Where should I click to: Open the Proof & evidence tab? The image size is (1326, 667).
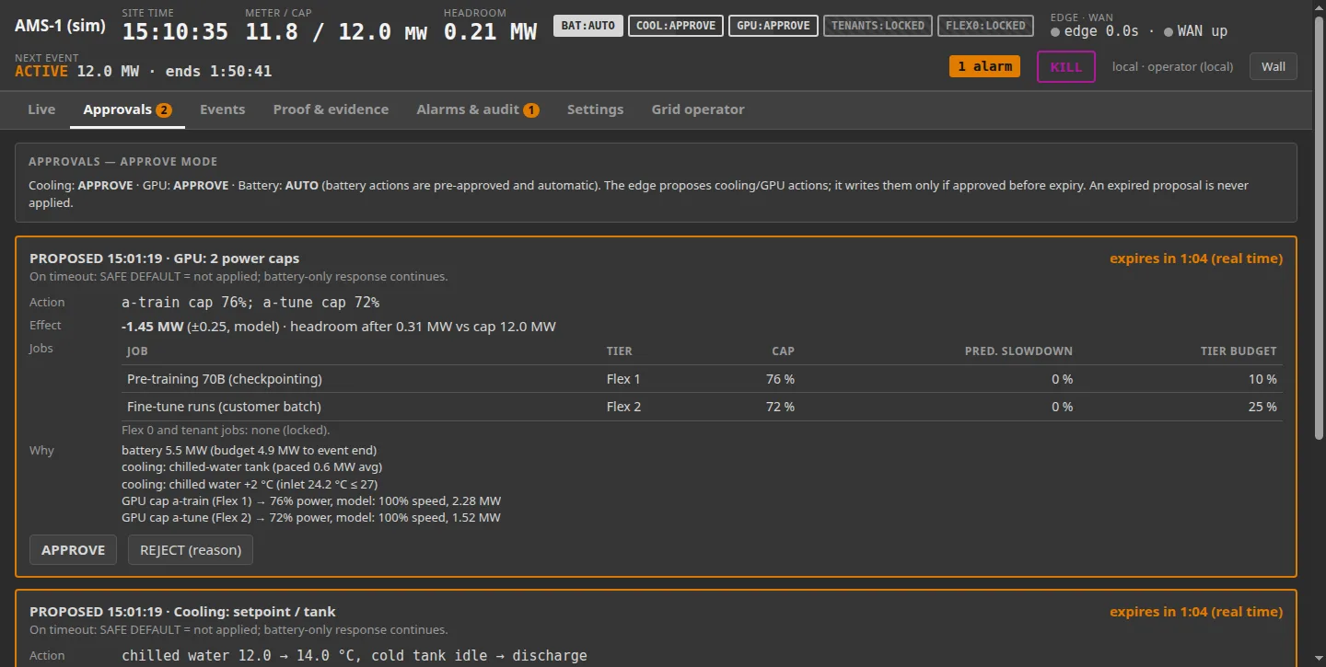point(331,109)
